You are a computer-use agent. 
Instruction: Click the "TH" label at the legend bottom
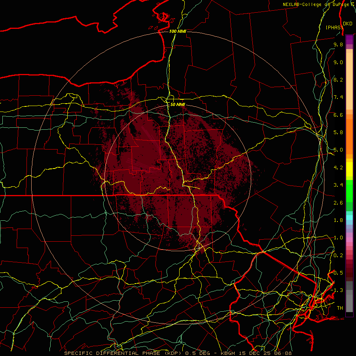[x=340, y=308]
